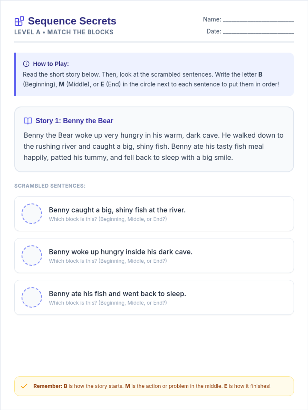The width and height of the screenshot is (308, 410).
Task: Click the info icon next to How to Play
Action: pyautogui.click(x=26, y=64)
